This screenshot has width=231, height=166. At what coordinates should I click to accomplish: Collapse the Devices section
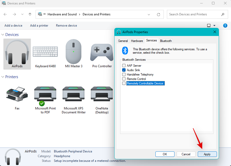pos(3,35)
